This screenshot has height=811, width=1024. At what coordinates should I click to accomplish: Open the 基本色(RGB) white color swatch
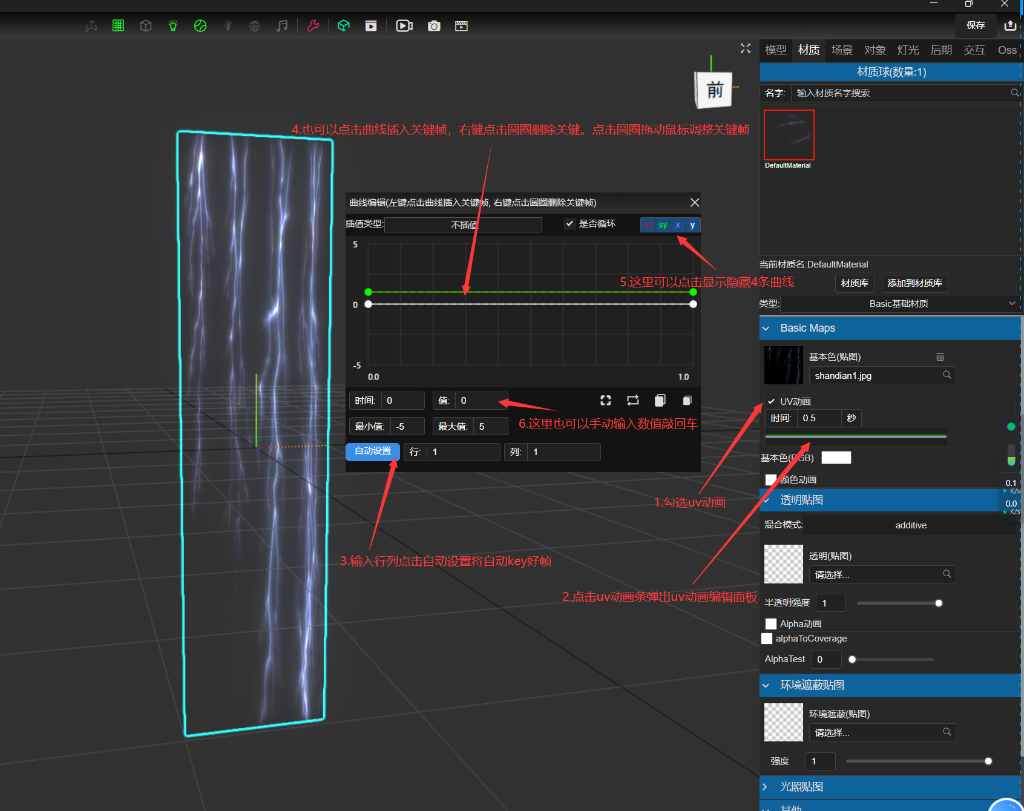click(836, 458)
